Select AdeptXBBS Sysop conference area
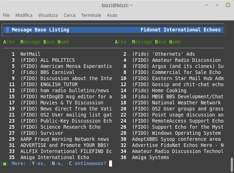The width and height of the screenshot is (234, 173). click(x=176, y=139)
